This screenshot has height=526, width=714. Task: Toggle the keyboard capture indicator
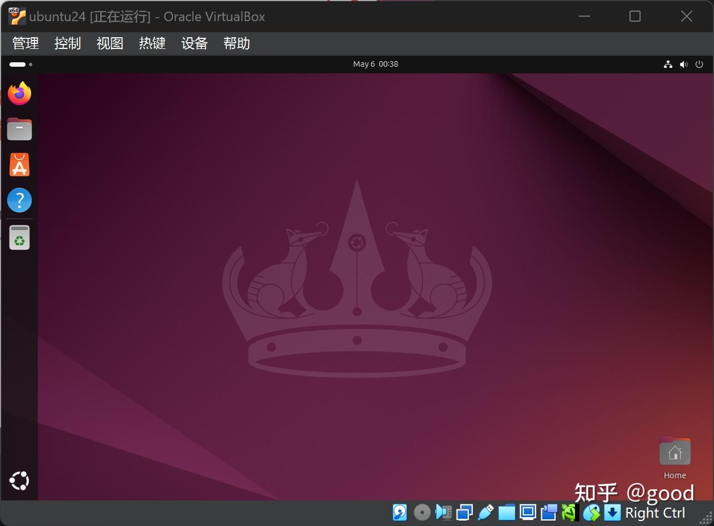tap(612, 512)
